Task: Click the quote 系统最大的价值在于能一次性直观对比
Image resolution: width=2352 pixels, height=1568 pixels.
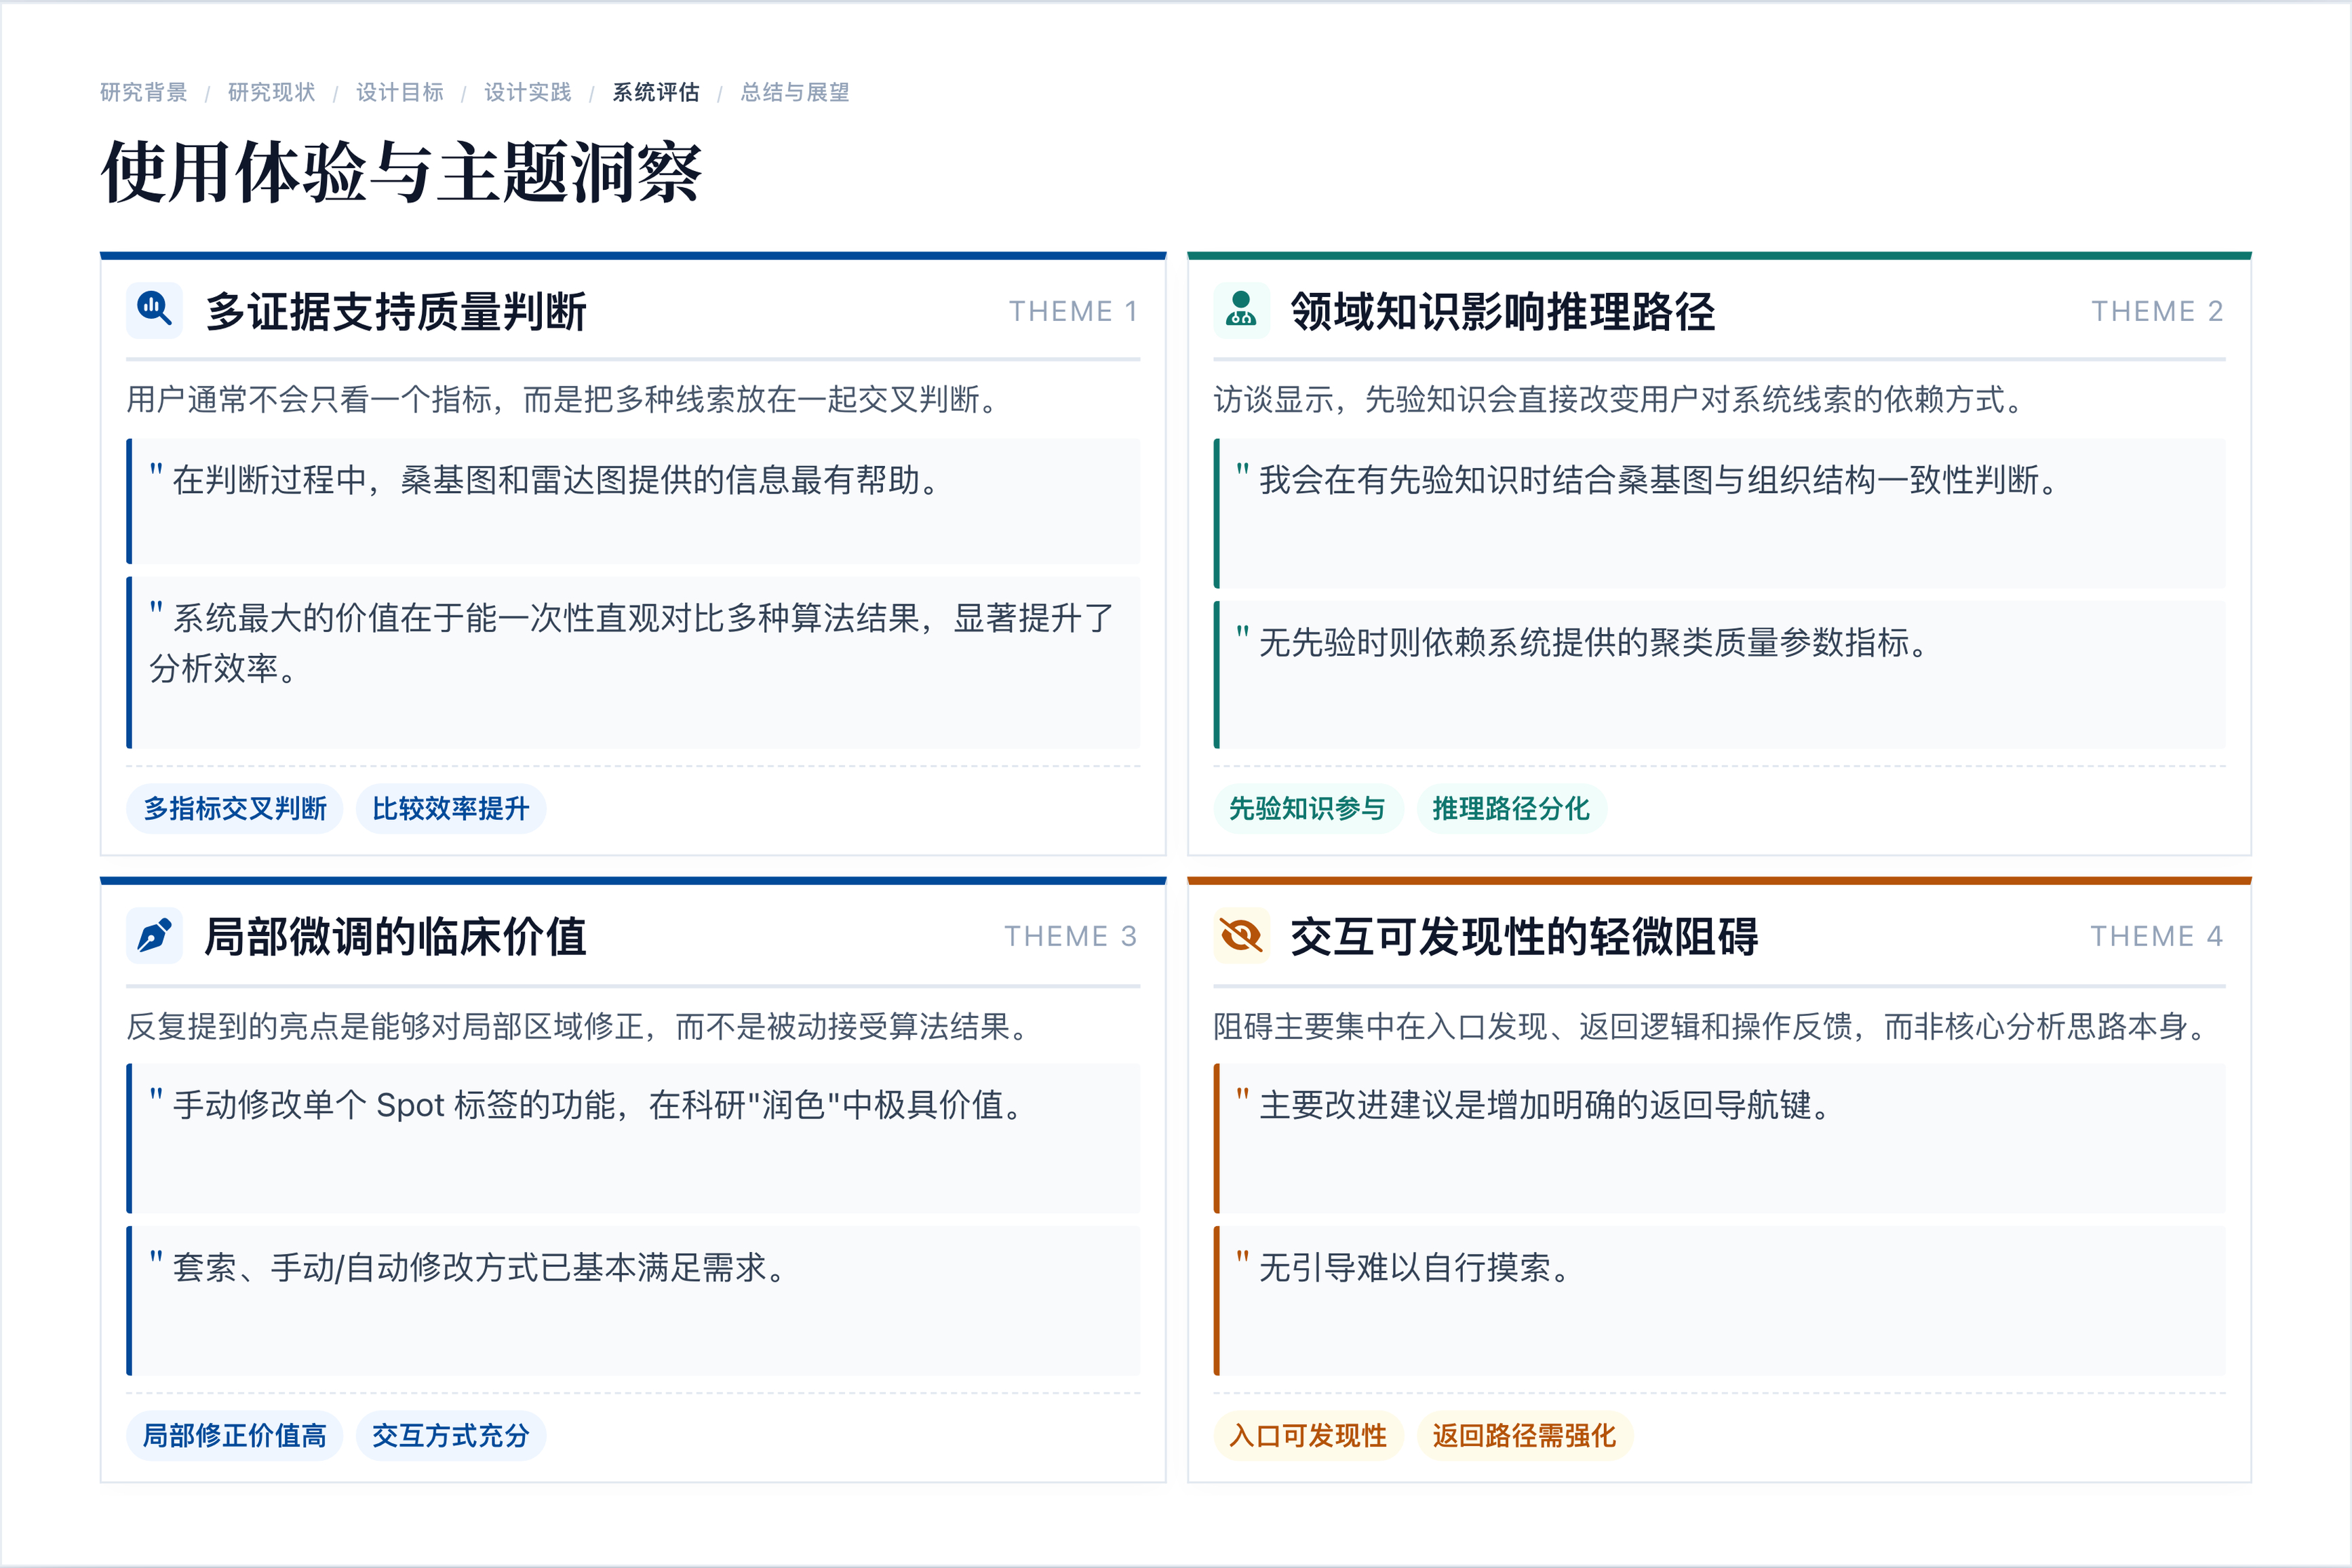Action: [x=633, y=662]
